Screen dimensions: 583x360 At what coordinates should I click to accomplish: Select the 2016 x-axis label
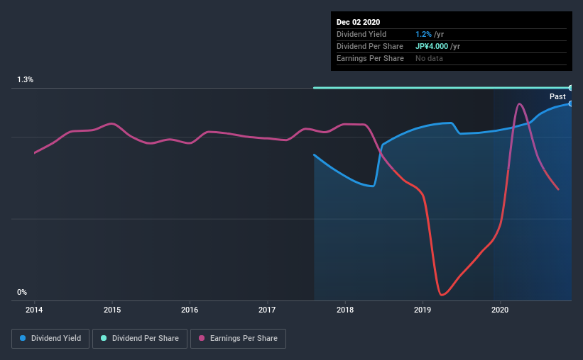[190, 310]
